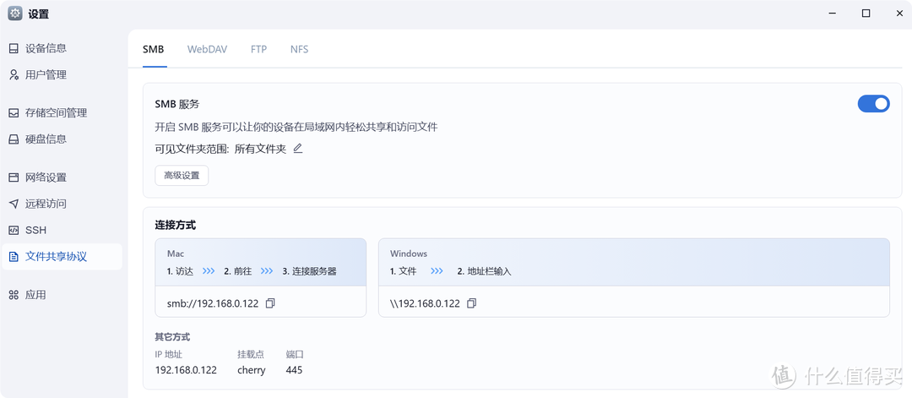Open SMB advanced settings button
Image resolution: width=912 pixels, height=398 pixels.
(x=182, y=176)
